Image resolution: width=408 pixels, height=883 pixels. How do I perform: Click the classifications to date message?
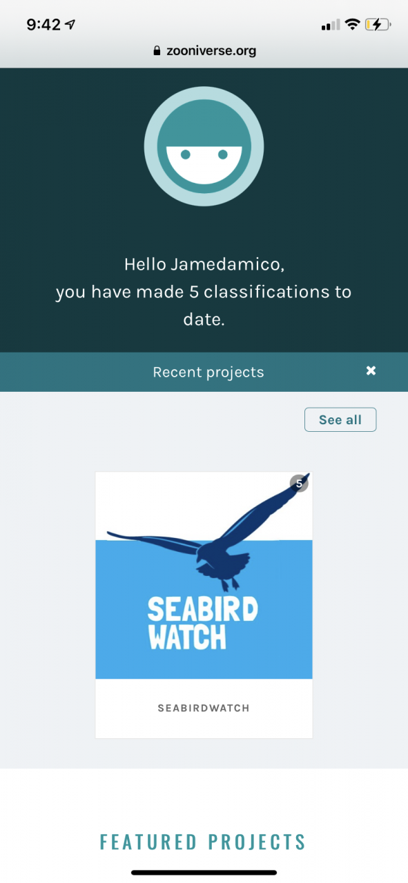pos(204,306)
